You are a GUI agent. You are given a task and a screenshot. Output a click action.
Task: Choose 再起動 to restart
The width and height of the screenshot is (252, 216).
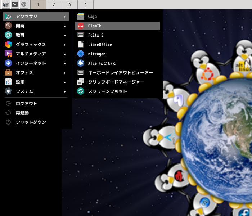36,113
